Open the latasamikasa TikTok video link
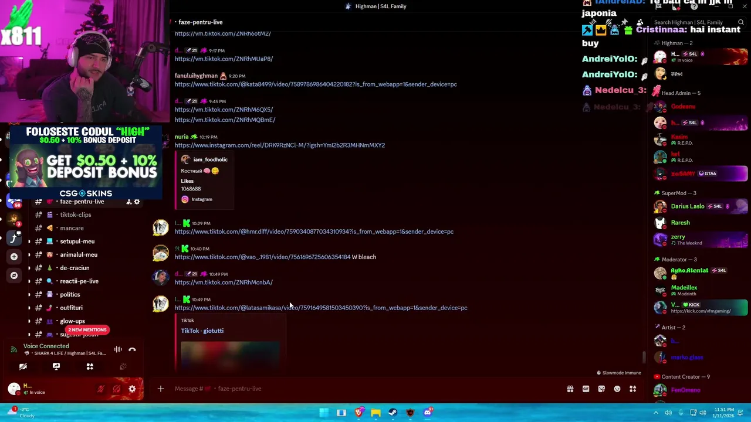The image size is (751, 422). pyautogui.click(x=321, y=308)
